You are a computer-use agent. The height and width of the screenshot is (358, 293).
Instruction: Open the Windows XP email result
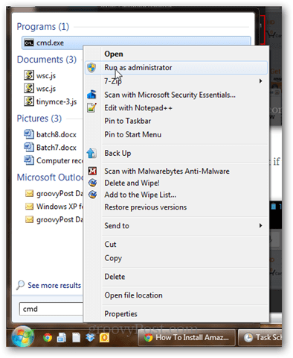point(54,207)
